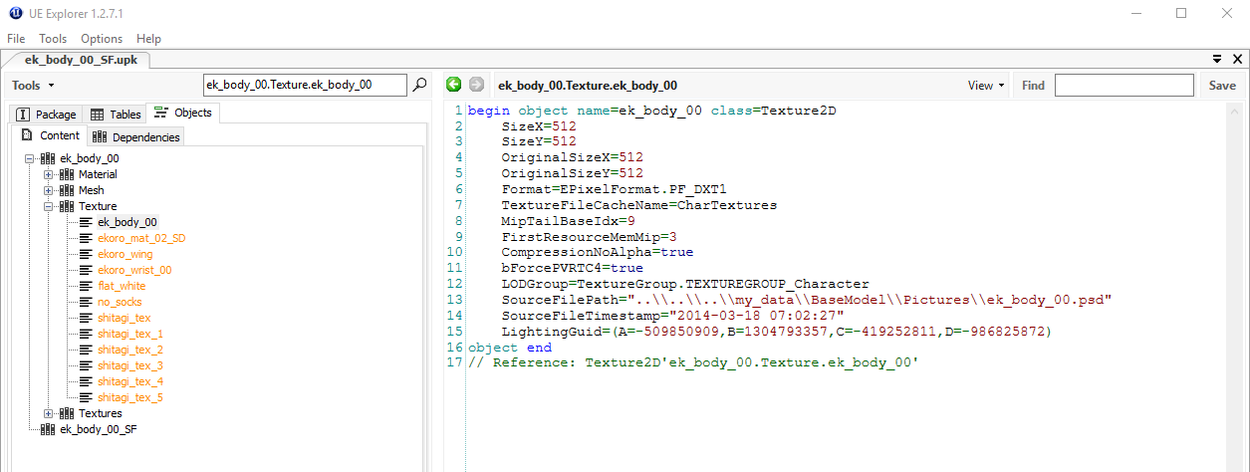The height and width of the screenshot is (472, 1250).
Task: Click the content header ek_body_00.Texture.ek_body_00
Action: coord(588,86)
